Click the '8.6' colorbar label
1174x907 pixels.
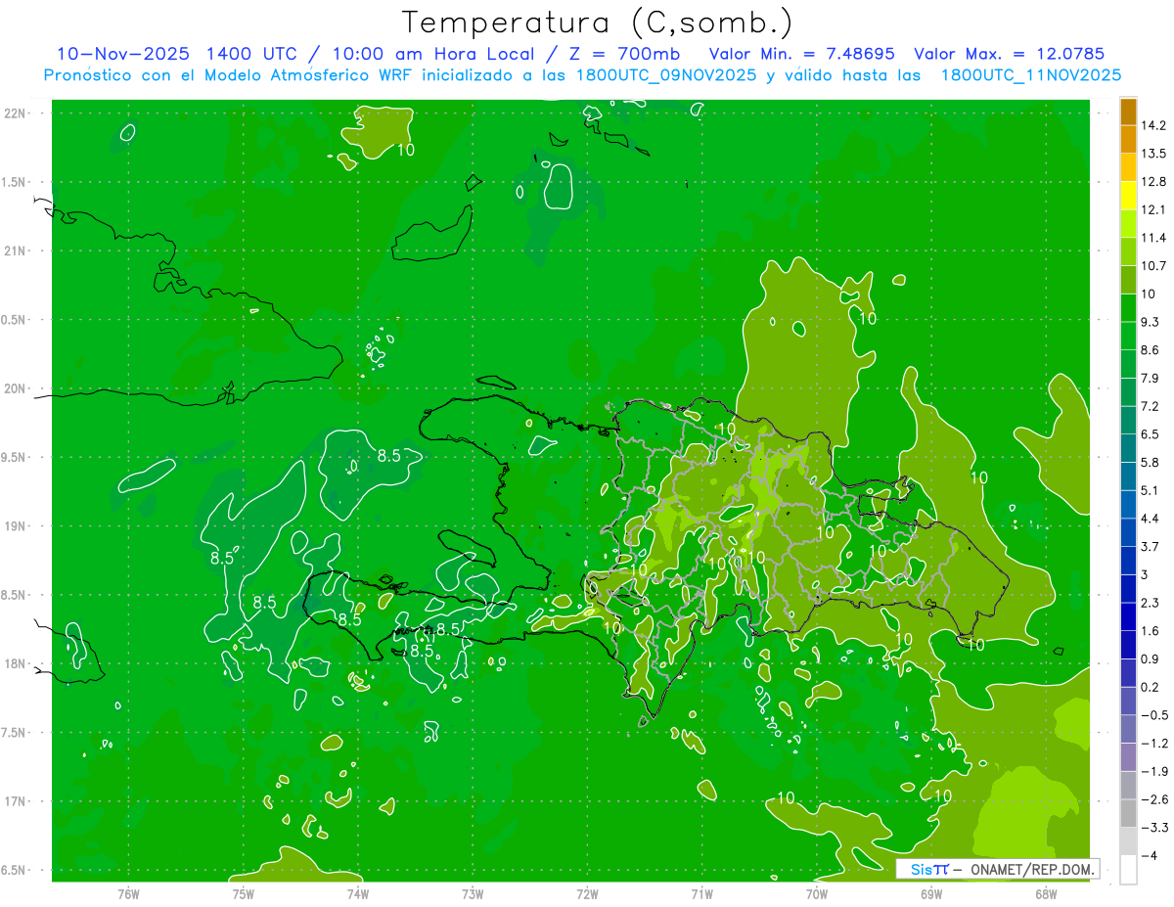tap(1150, 350)
